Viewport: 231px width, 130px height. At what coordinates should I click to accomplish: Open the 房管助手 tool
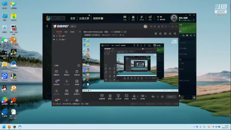point(67,73)
